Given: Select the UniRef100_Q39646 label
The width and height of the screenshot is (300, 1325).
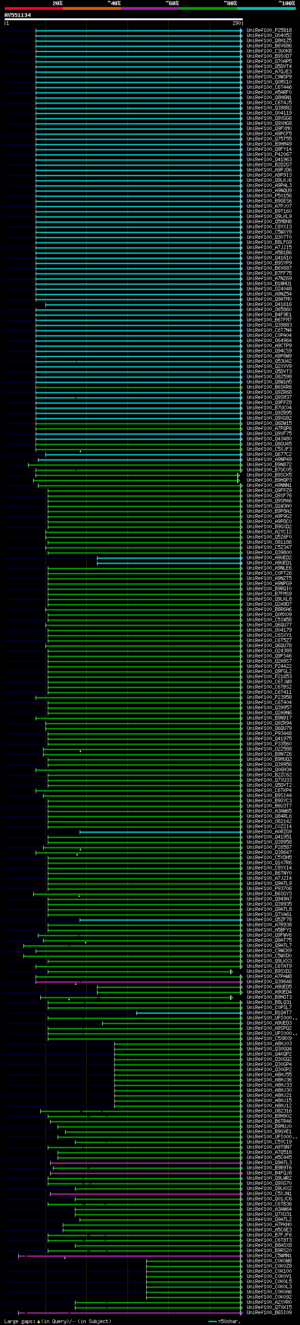Looking at the screenshot, I should click(x=269, y=981).
